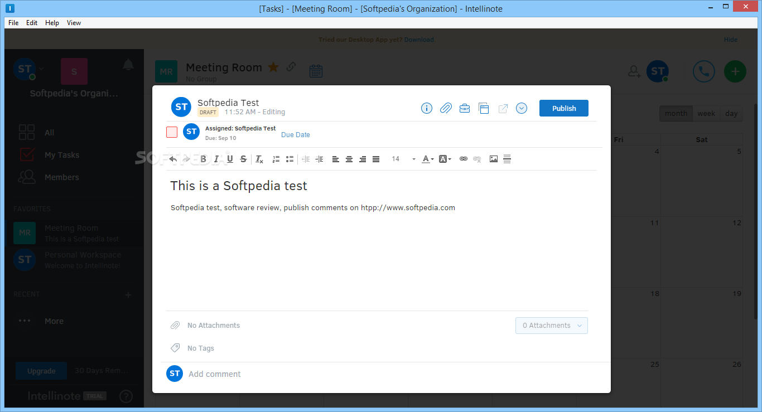Open the calendar icon beside Meeting Room

316,71
